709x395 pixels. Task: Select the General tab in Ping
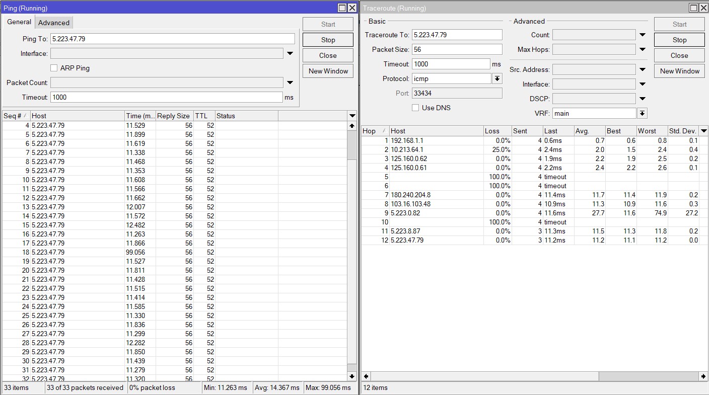coord(19,22)
